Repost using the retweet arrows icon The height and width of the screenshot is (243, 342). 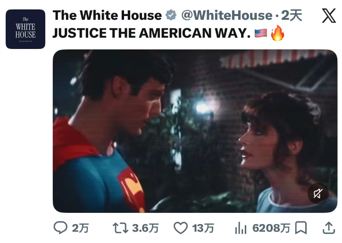click(x=120, y=228)
